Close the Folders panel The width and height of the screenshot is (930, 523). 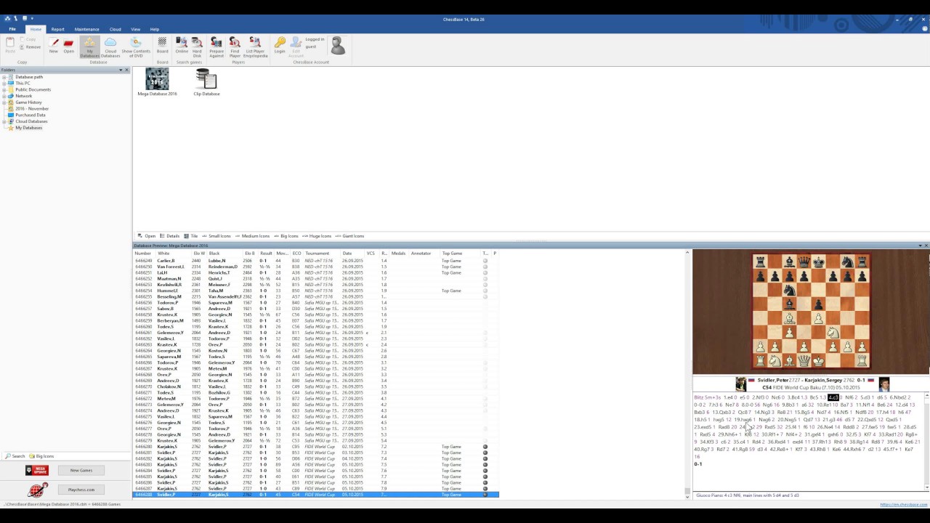coord(127,70)
